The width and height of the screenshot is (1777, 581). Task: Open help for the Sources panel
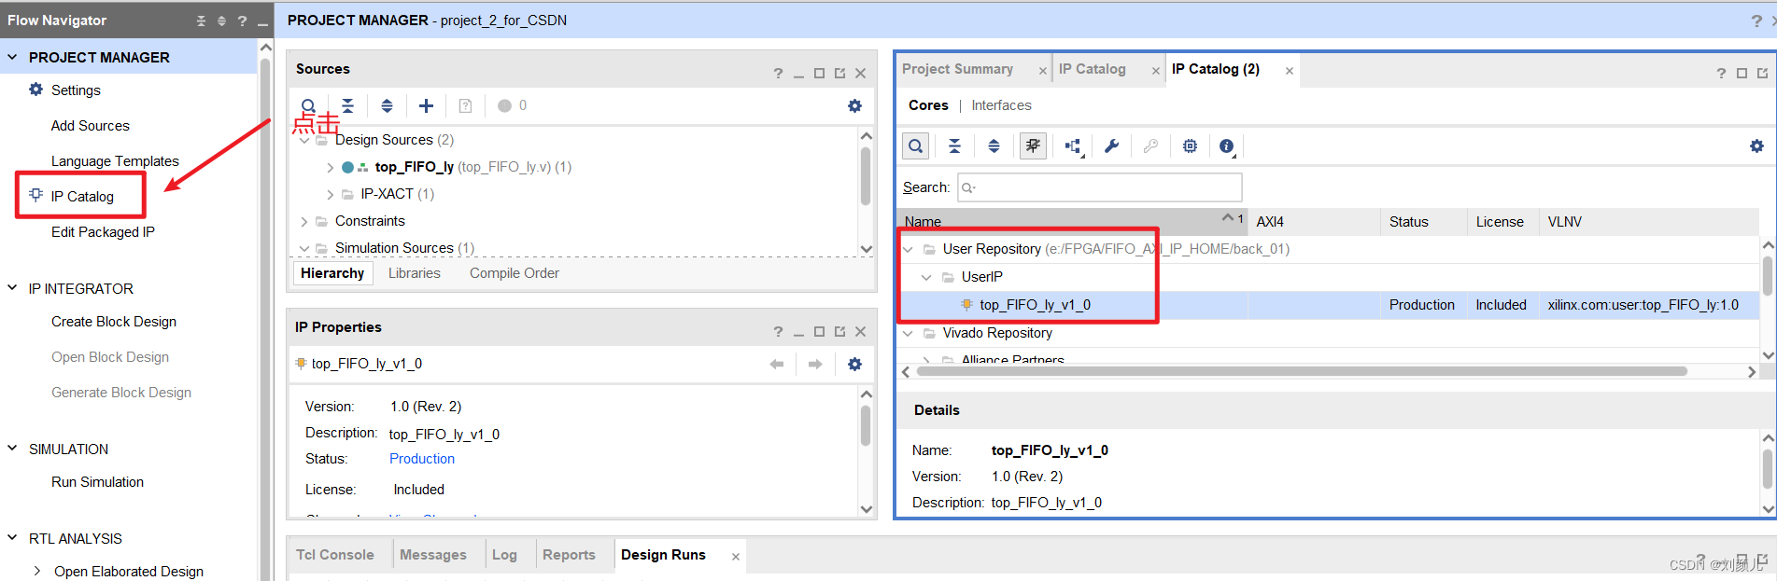coord(778,73)
